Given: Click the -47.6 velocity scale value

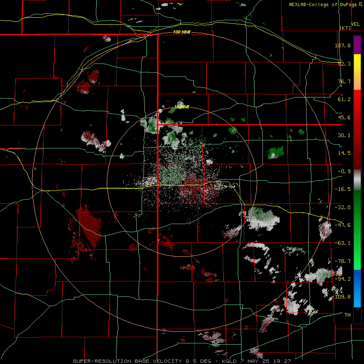Looking at the screenshot, I should (343, 225).
